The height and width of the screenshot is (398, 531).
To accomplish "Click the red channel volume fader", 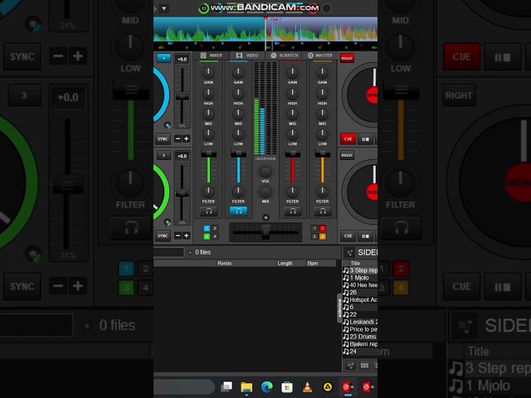I will tap(293, 154).
